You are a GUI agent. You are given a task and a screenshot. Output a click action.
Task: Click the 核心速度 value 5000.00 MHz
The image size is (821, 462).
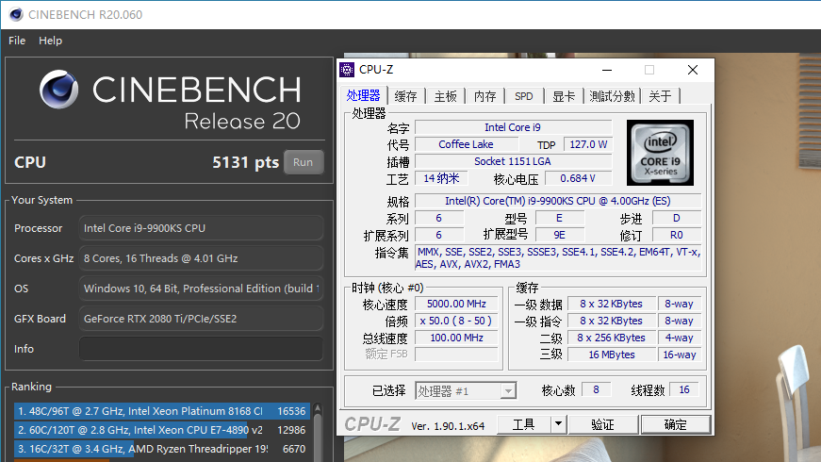456,304
